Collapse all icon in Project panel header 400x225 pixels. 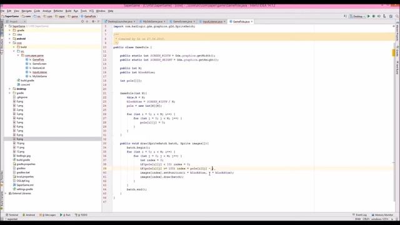(87, 21)
